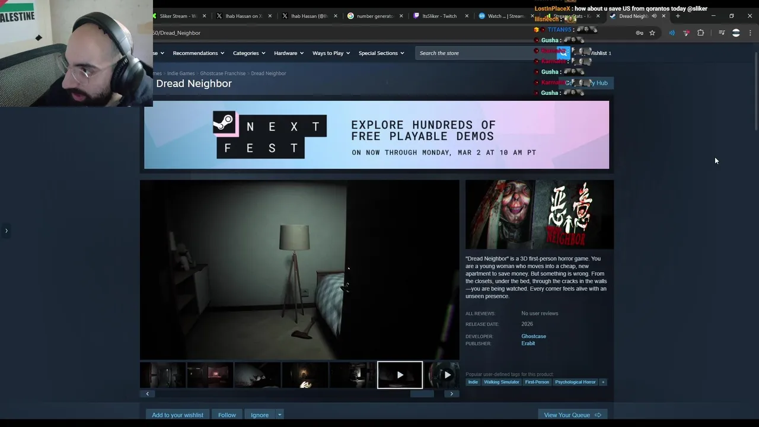Close the Dread Neighbor tab

point(664,16)
